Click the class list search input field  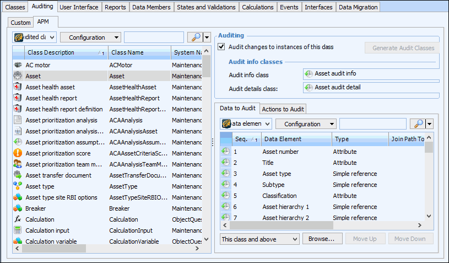154,37
